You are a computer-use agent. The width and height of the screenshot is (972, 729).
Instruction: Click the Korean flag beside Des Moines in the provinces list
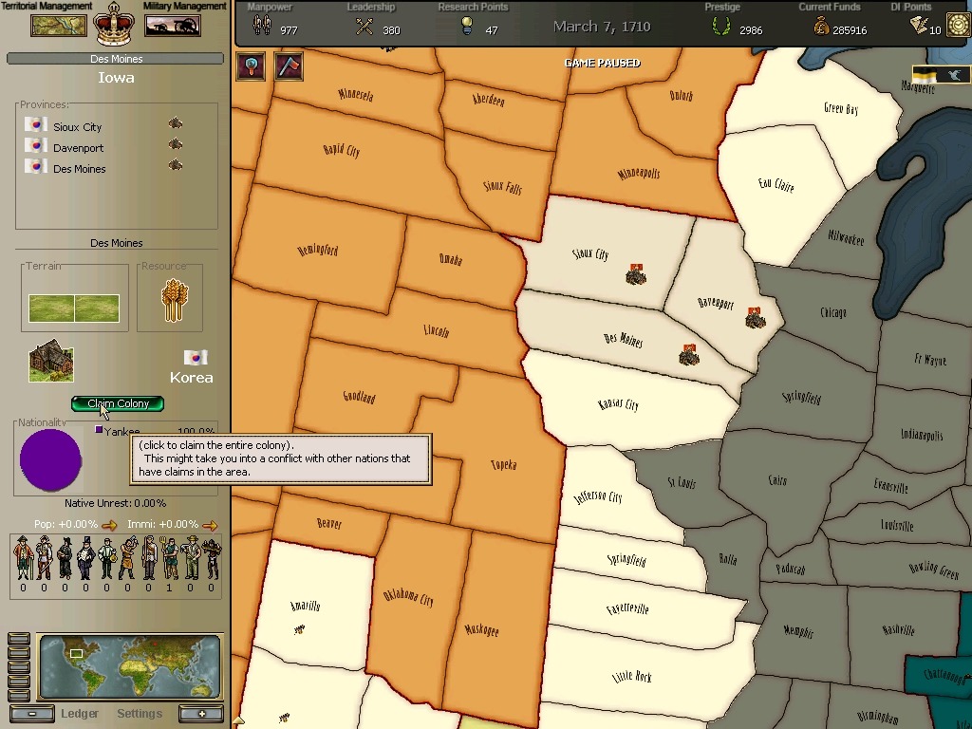pos(36,166)
